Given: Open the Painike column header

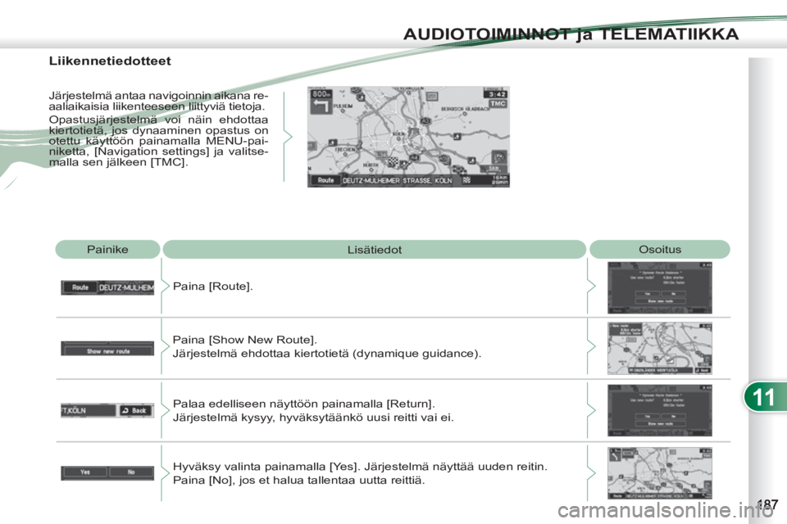Looking at the screenshot, I should [107, 249].
